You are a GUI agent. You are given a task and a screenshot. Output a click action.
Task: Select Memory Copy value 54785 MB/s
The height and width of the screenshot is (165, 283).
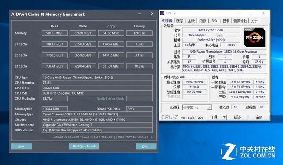(x=111, y=33)
